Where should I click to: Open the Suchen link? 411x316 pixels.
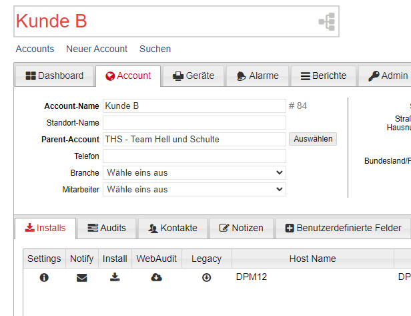point(155,49)
